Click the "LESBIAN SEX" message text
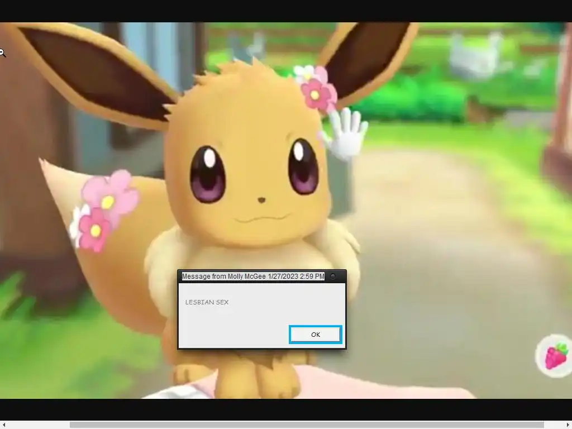The height and width of the screenshot is (429, 572). coord(207,302)
